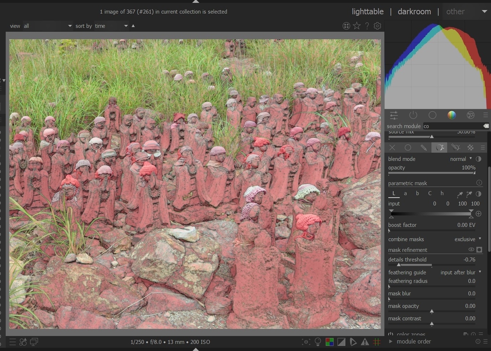Show color modules group rainbow icon
Viewport: 491px width, 351px height.
coord(452,115)
